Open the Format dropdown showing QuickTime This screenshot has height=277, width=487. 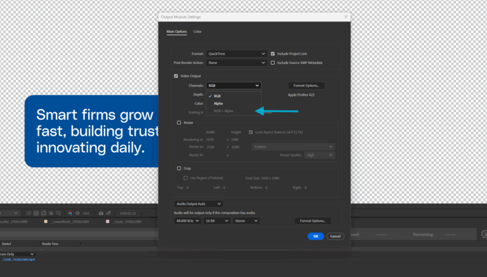237,54
